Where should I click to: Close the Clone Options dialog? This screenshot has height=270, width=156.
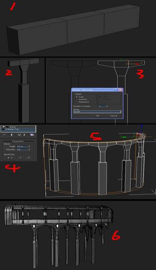coord(120,90)
